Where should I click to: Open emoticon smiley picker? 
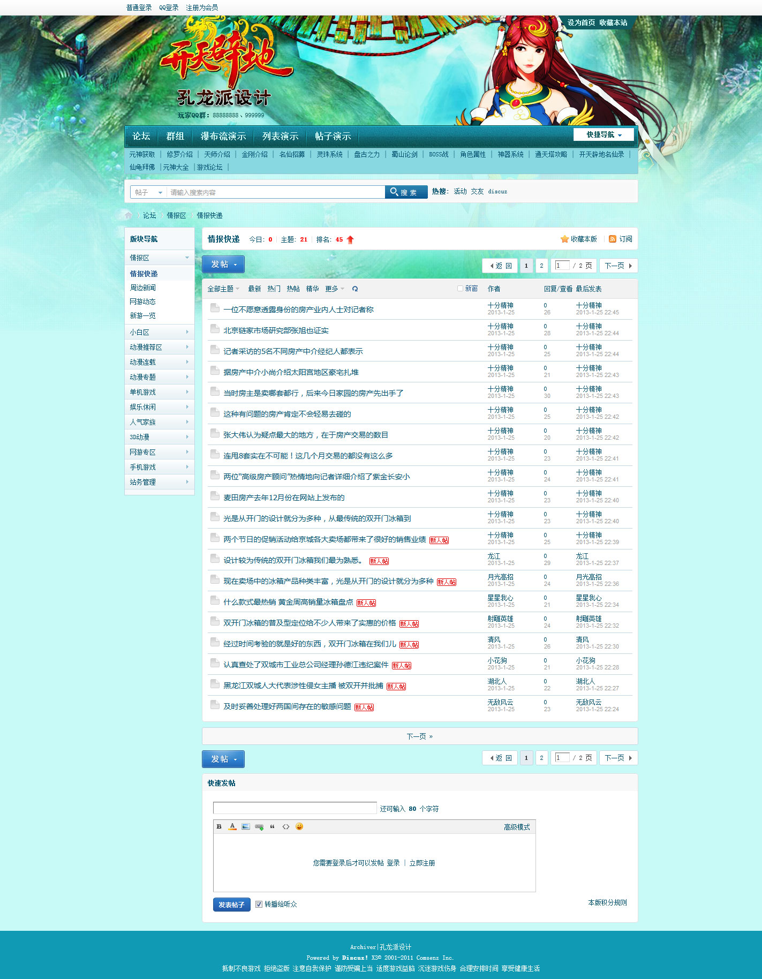click(299, 826)
